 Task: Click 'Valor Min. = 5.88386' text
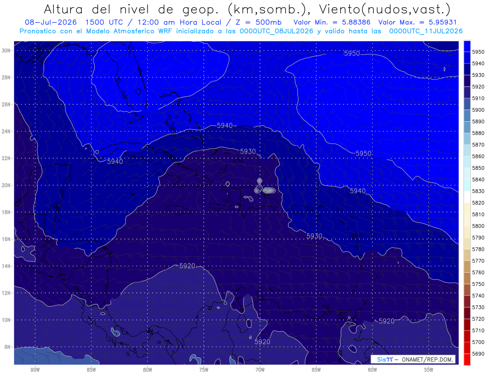point(333,23)
